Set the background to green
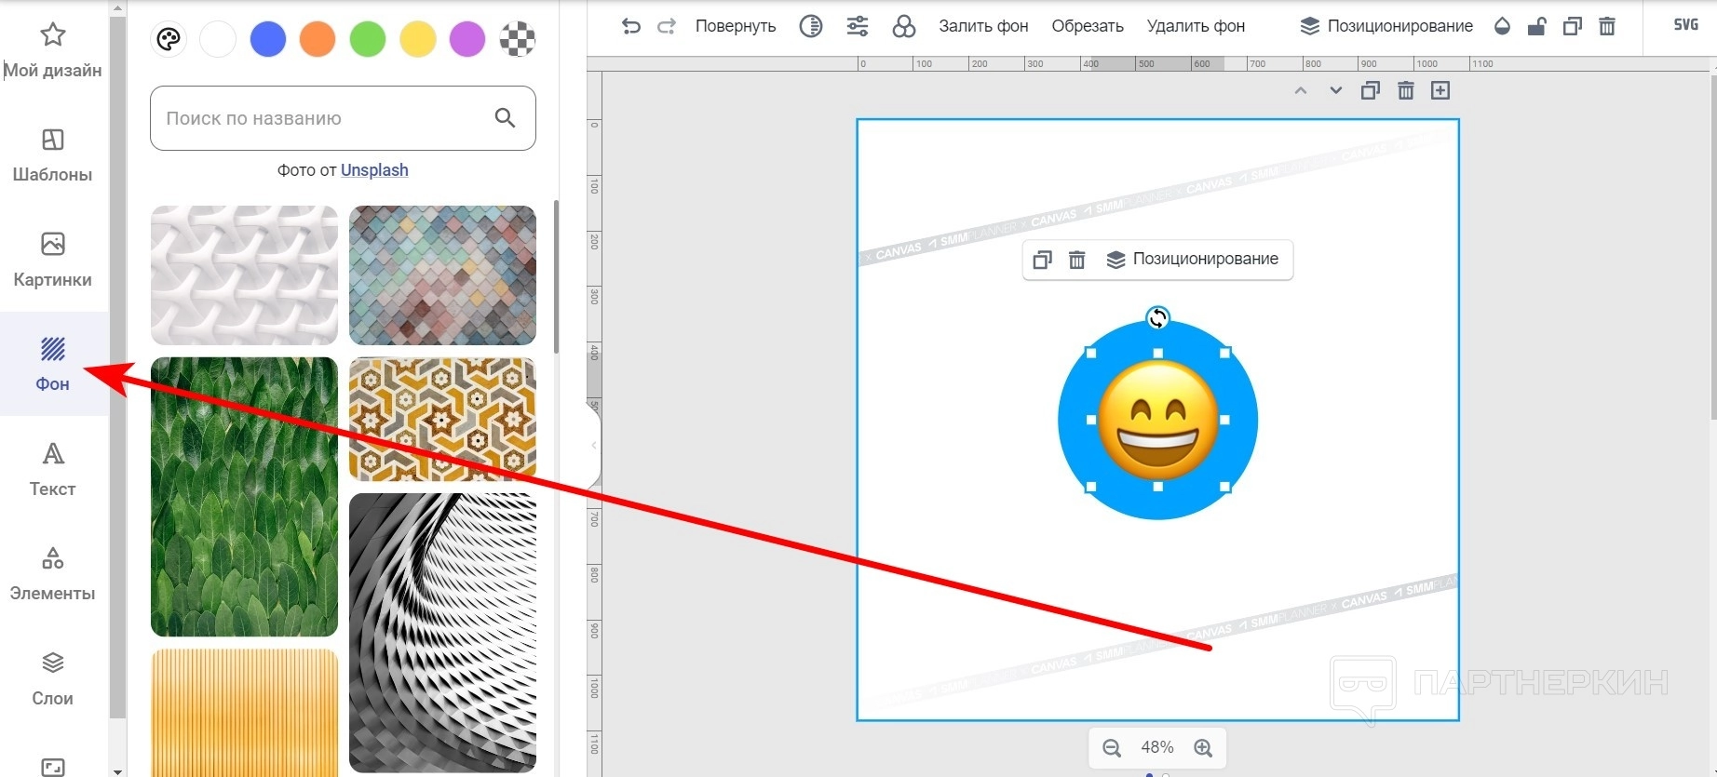1717x777 pixels. [x=368, y=39]
